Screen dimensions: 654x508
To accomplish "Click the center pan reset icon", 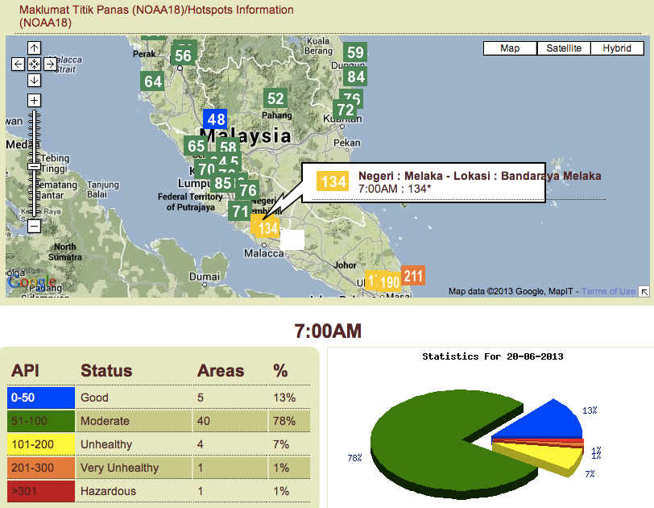I will pos(34,64).
